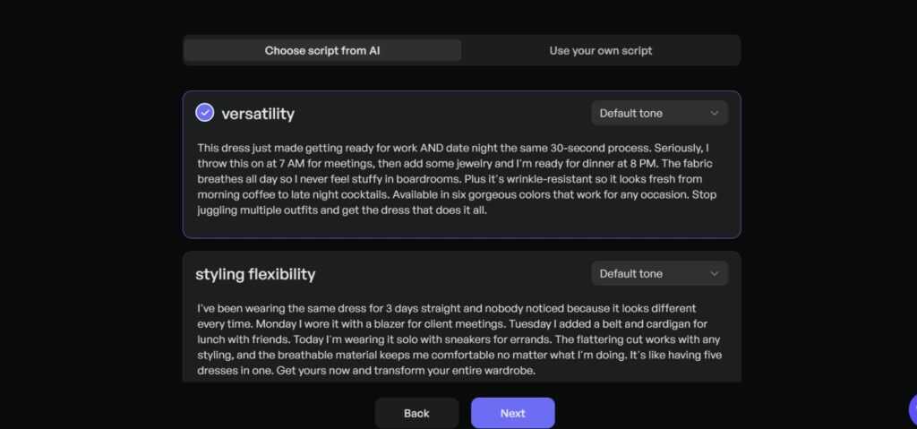
Task: Open the styling flexibility Default tone dropdown
Action: [x=659, y=273]
